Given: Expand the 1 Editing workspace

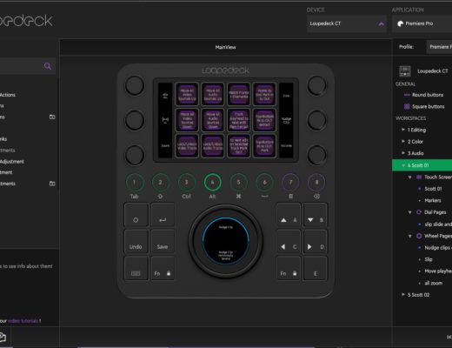Looking at the screenshot, I should click(x=403, y=130).
